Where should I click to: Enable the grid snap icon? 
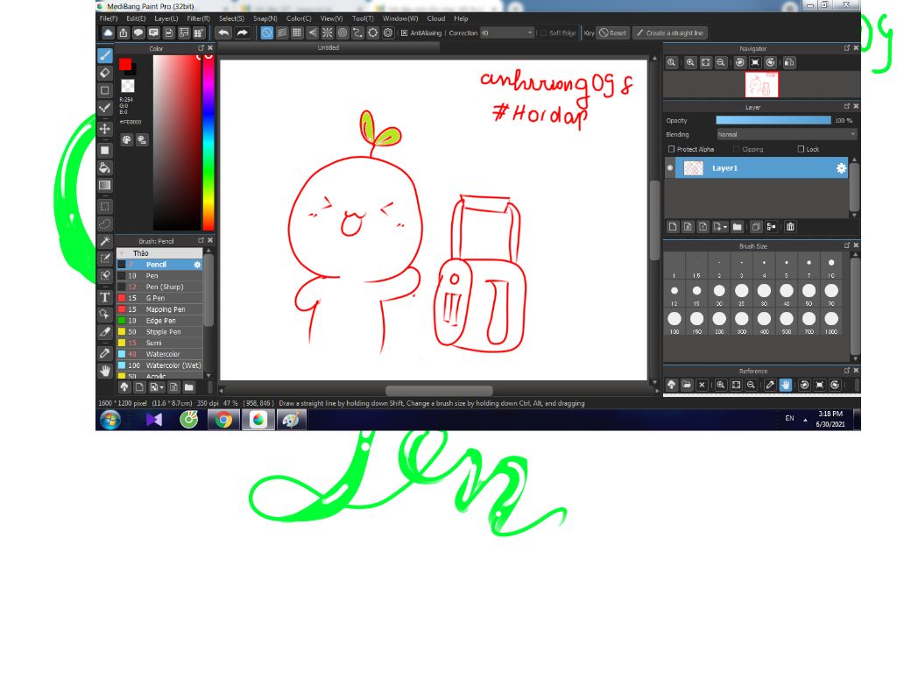[297, 32]
